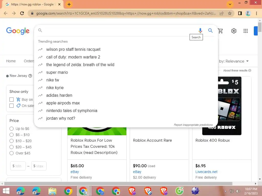Select suggestion wilson pro staff tennis racquet
This screenshot has height=196, width=262.
pyautogui.click(x=126, y=49)
